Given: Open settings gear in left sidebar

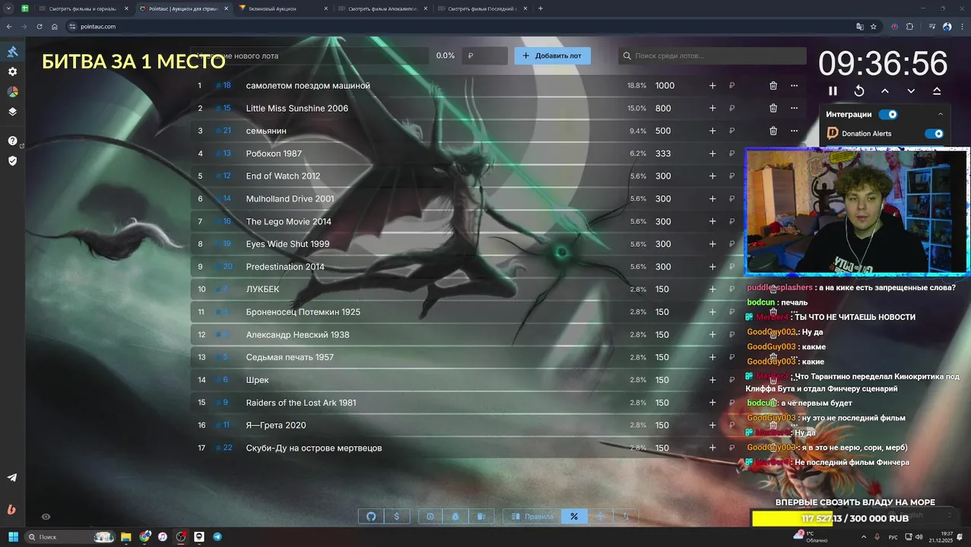Looking at the screenshot, I should (12, 71).
